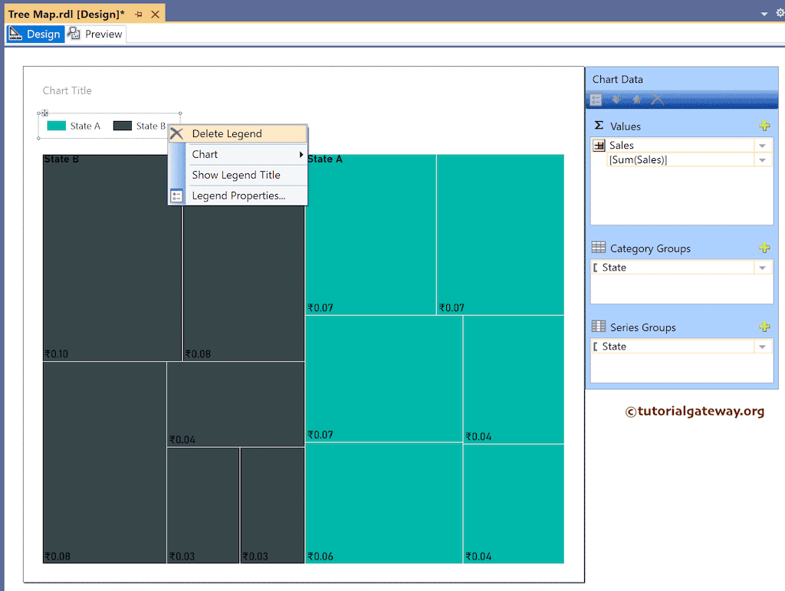785x591 pixels.
Task: Click the State B tree map label
Action: click(61, 159)
